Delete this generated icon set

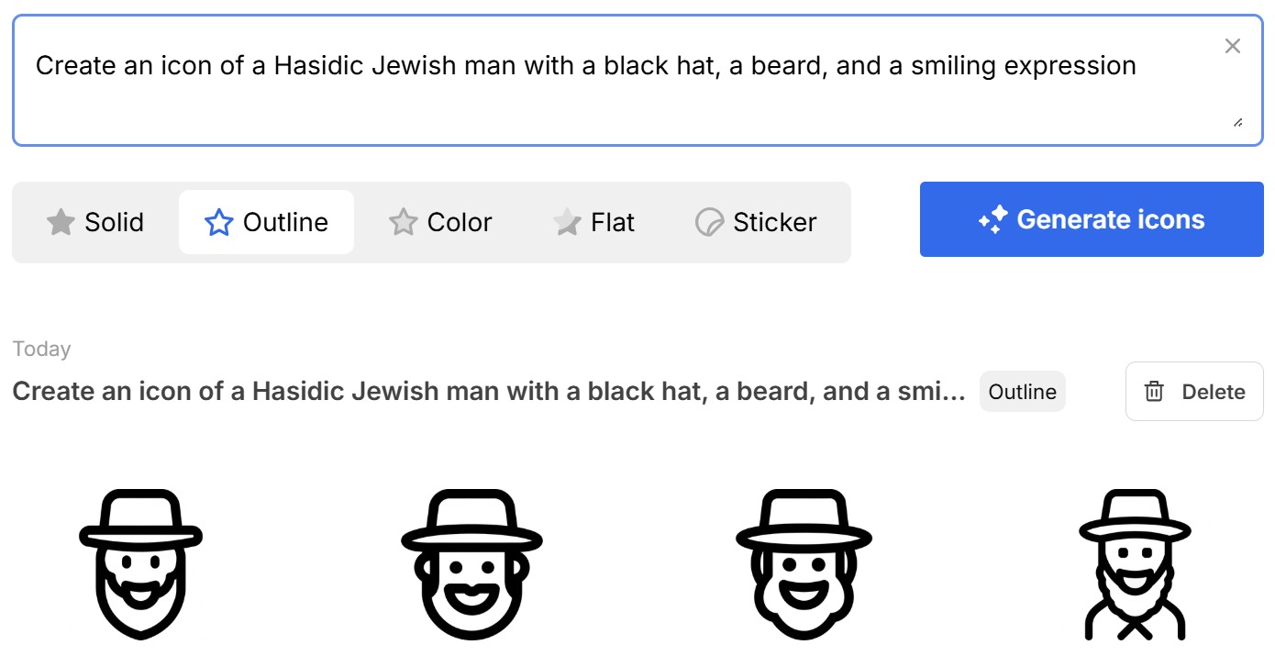pyautogui.click(x=1194, y=392)
